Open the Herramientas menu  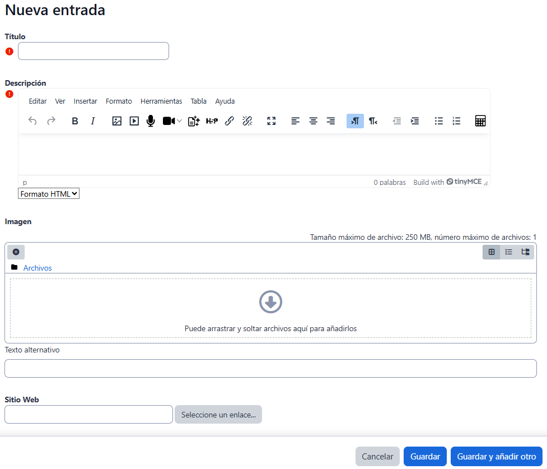click(x=161, y=101)
